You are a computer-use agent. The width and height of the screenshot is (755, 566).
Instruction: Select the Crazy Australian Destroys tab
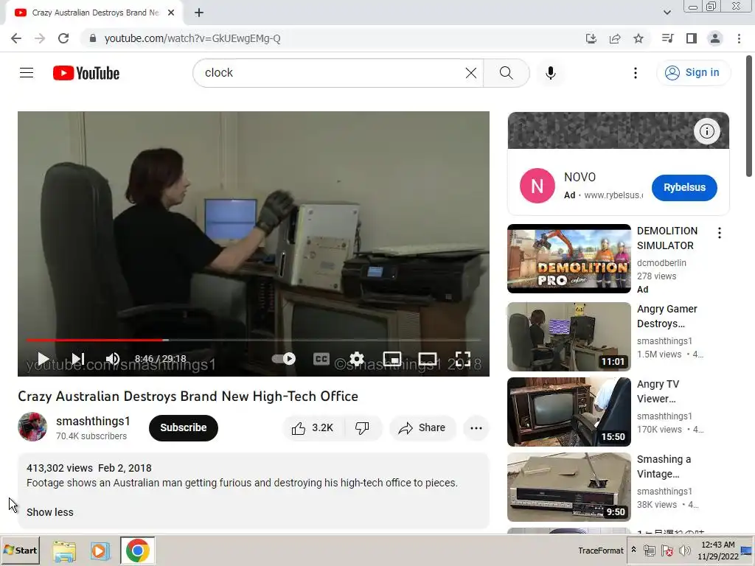coord(94,13)
